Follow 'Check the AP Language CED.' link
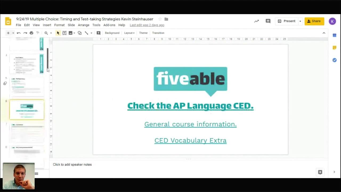Viewport: 341px width, 192px height. click(x=190, y=106)
